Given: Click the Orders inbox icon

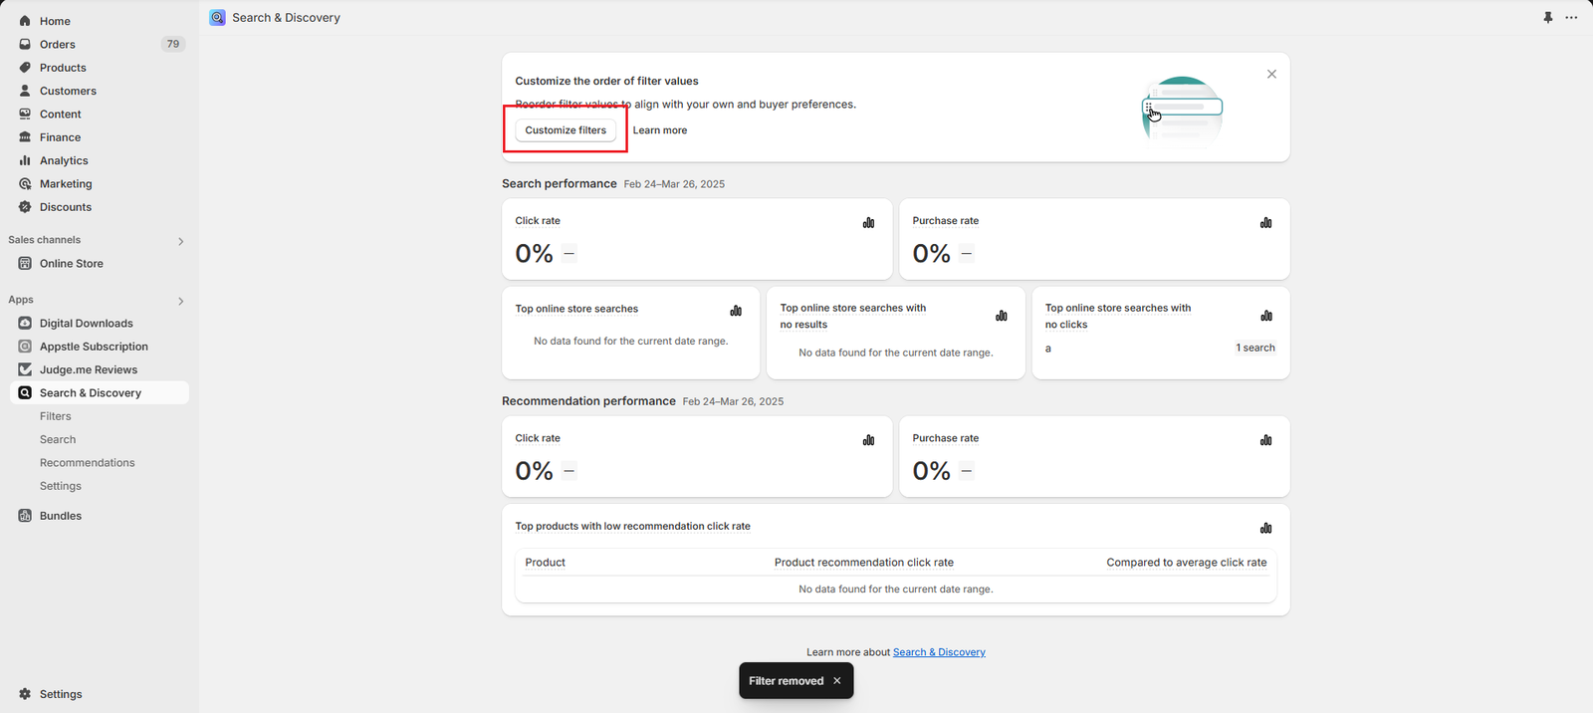Looking at the screenshot, I should click(25, 44).
